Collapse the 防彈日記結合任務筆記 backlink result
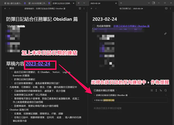The image size is (174, 125). click(x=94, y=95)
